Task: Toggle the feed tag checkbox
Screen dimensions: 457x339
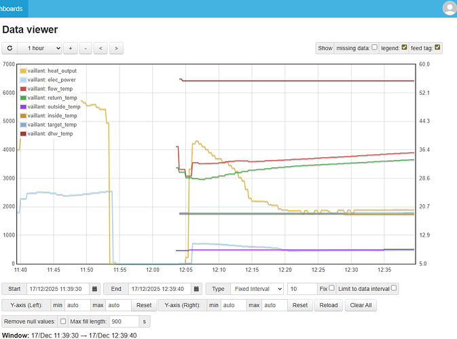Action: click(x=438, y=47)
